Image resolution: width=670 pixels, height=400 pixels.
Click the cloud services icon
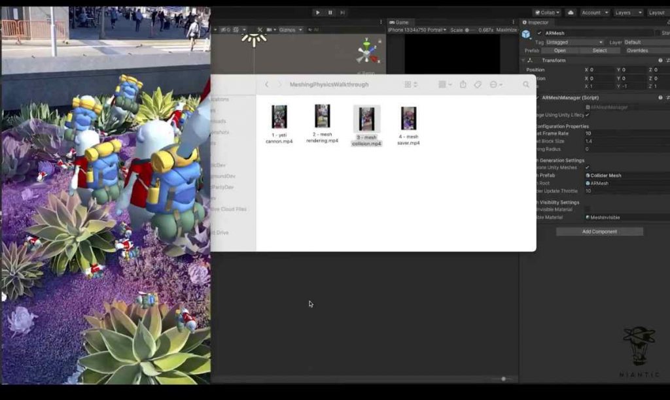pos(571,12)
